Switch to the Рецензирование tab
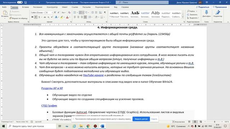 point(102,7)
